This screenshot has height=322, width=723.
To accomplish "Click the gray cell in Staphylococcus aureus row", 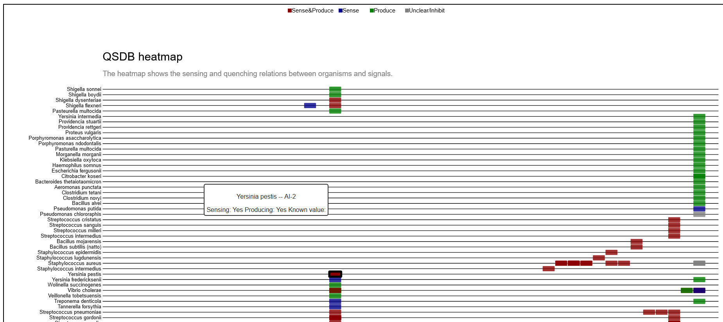I will pos(699,263).
